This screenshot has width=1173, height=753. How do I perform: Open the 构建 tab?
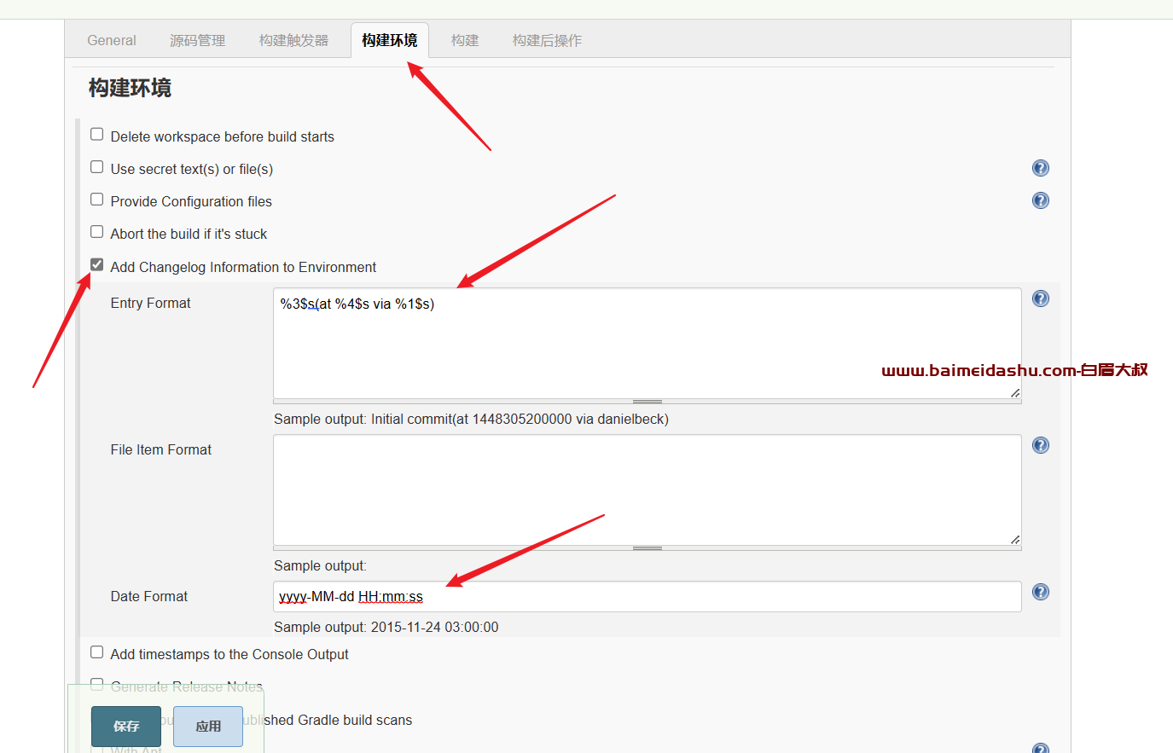[x=465, y=40]
